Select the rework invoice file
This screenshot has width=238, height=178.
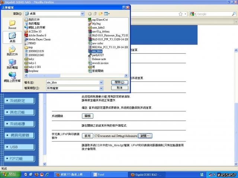pos(98,63)
